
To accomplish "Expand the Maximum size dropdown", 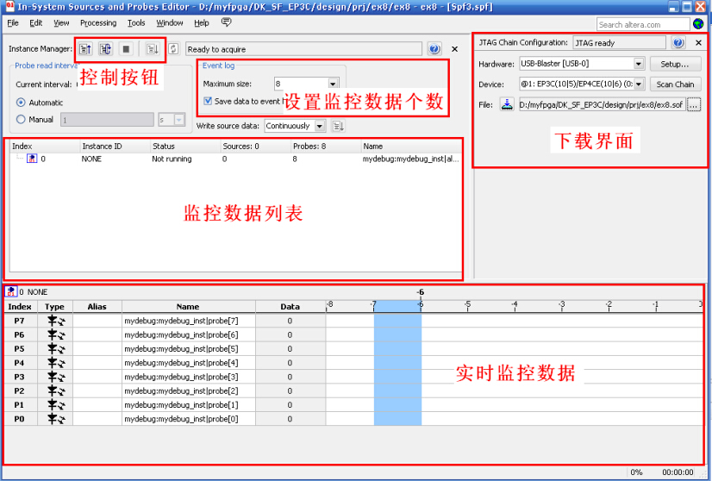I will (333, 84).
